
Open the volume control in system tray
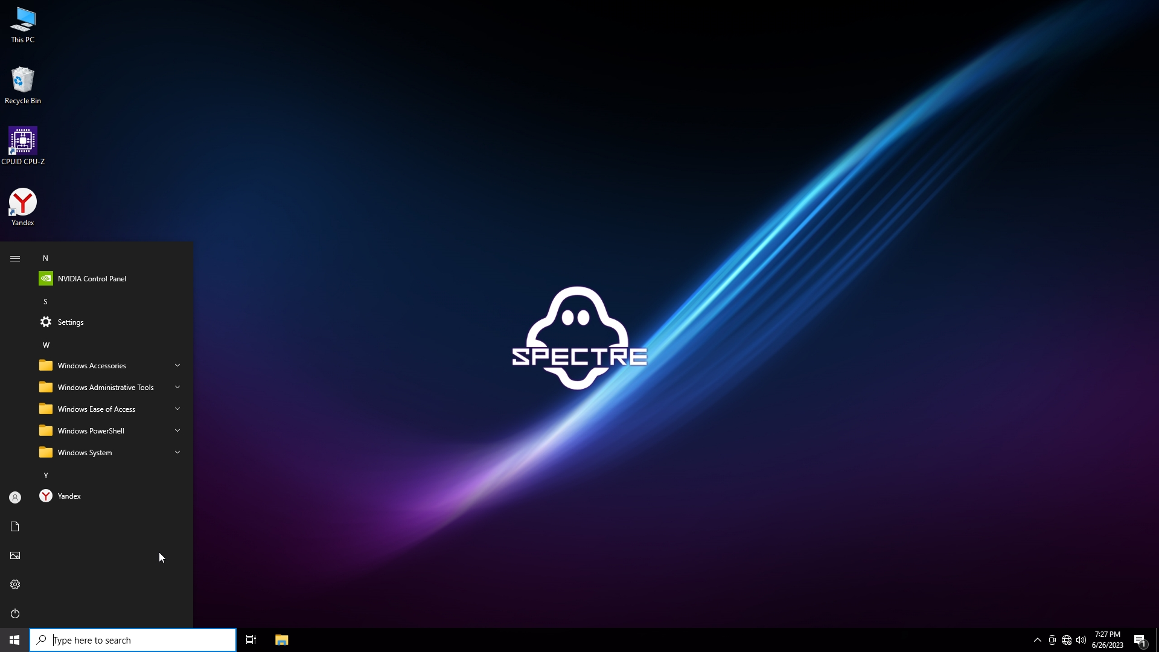pyautogui.click(x=1081, y=640)
